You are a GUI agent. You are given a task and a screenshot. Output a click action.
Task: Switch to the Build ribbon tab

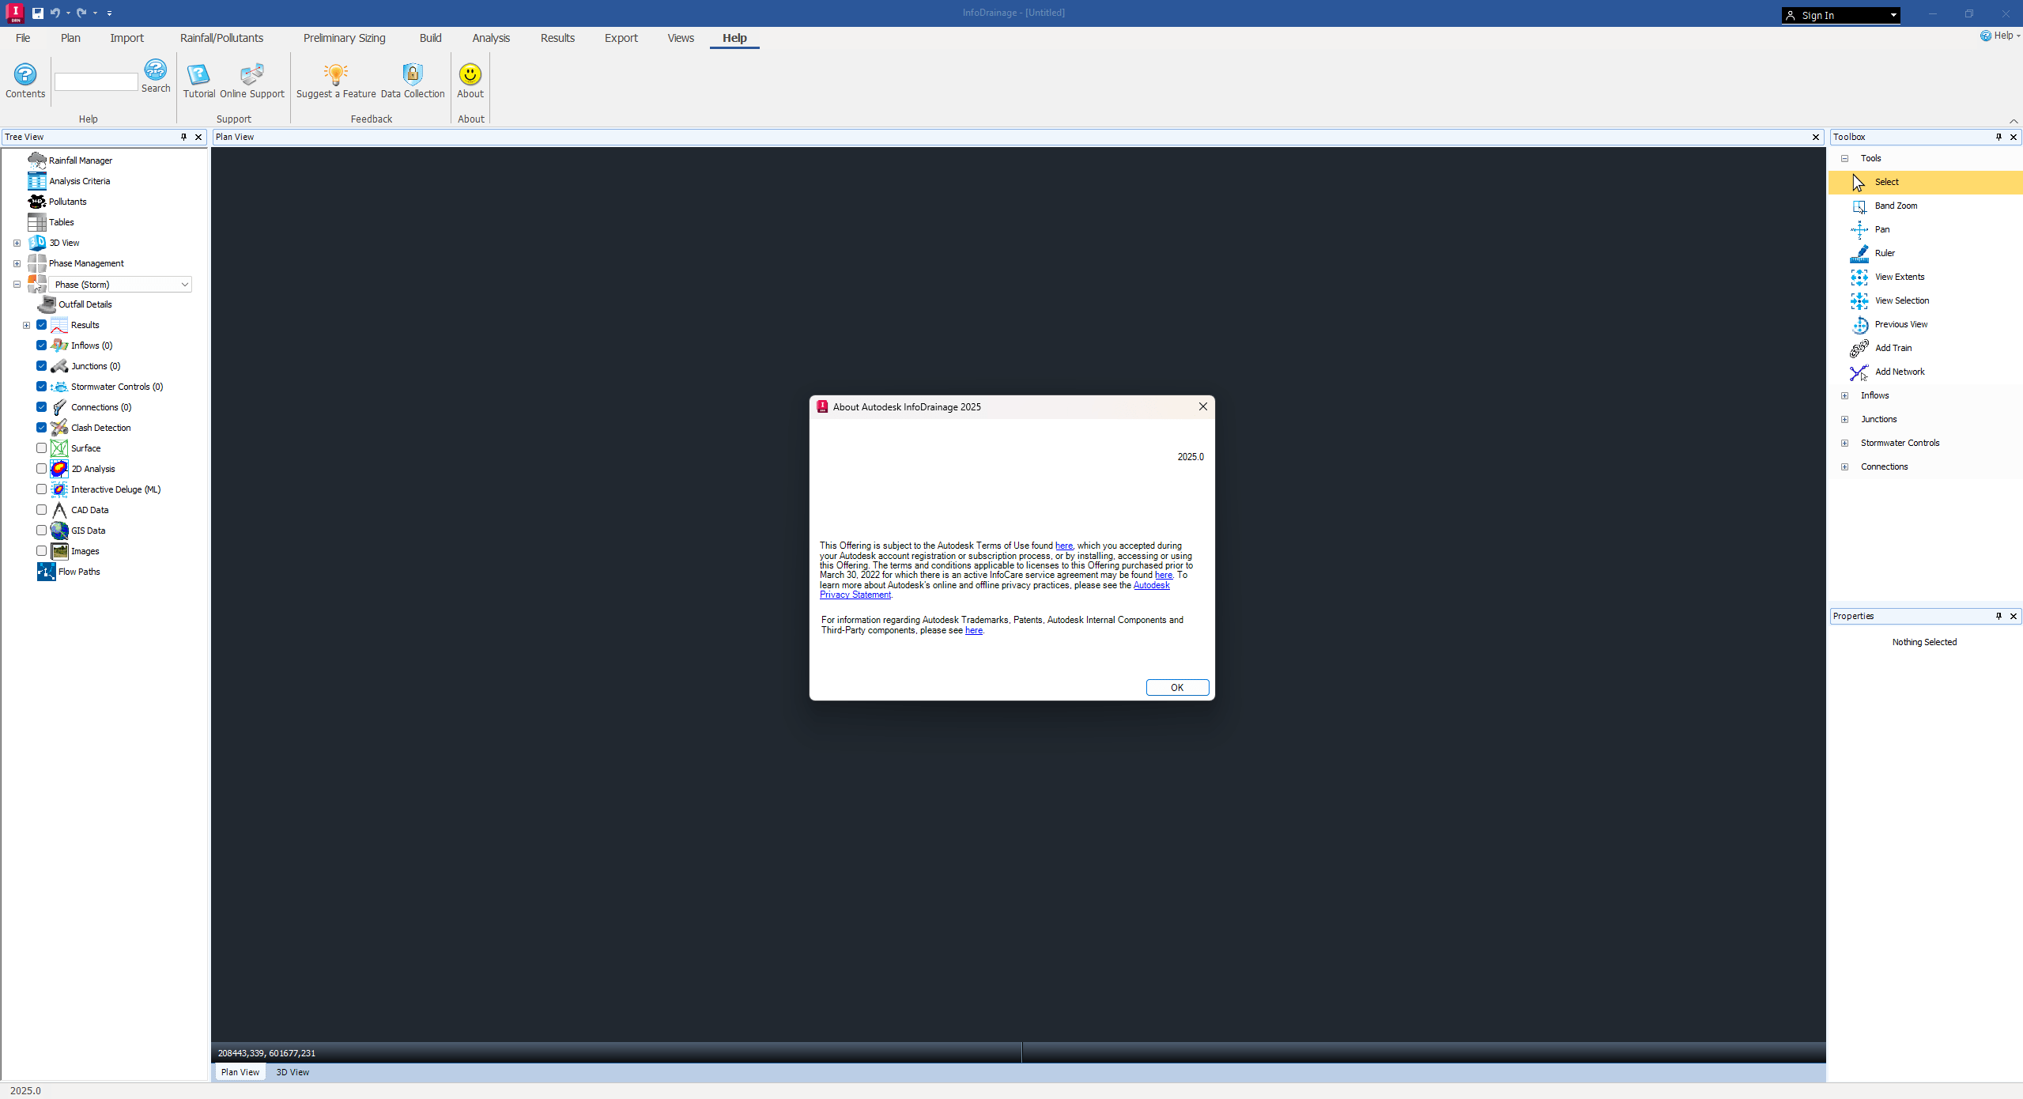(x=431, y=38)
